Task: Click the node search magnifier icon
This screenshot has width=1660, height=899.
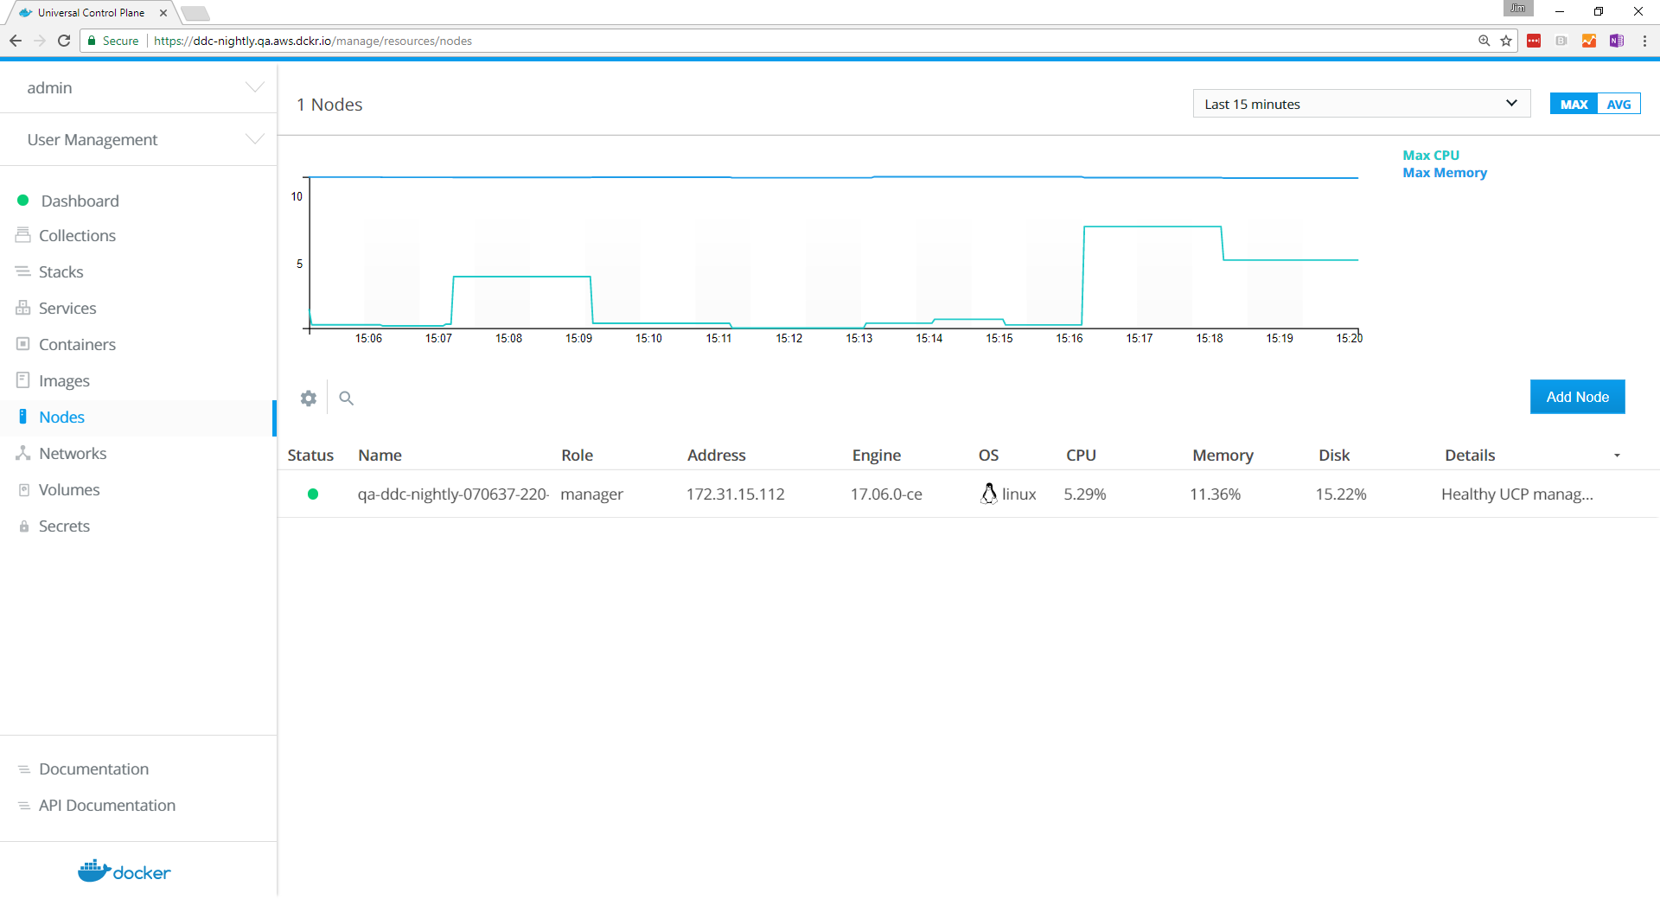Action: (347, 398)
